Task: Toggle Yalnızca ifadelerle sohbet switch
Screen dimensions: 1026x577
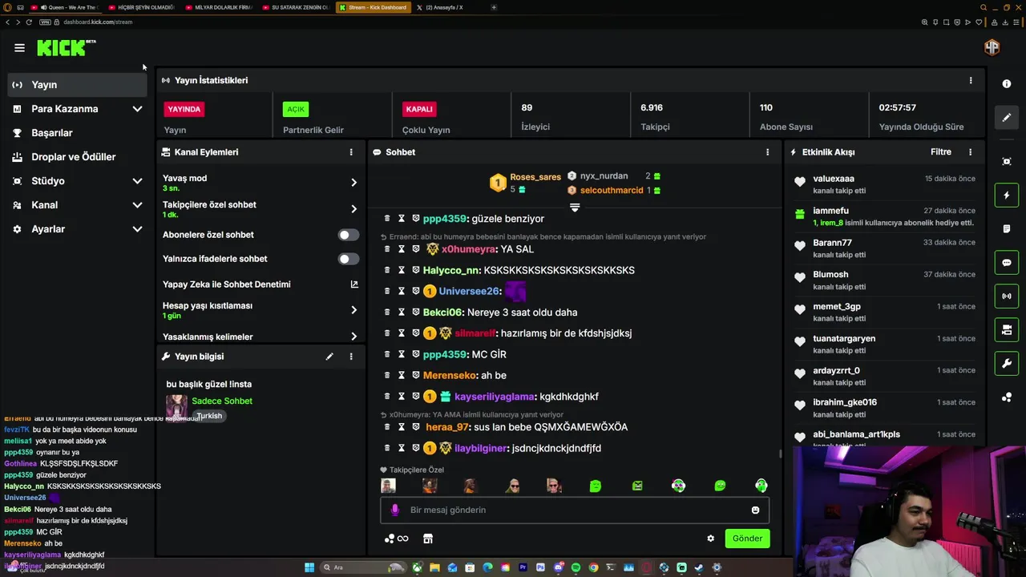Action: 348,259
